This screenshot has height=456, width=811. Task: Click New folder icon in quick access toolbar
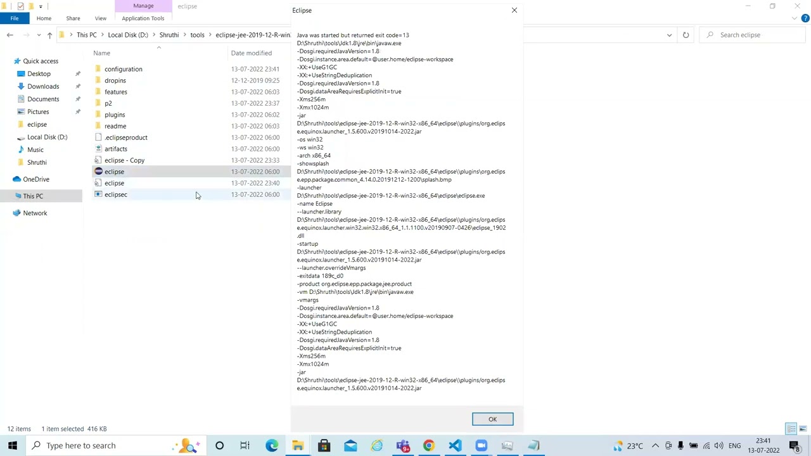coord(31,6)
